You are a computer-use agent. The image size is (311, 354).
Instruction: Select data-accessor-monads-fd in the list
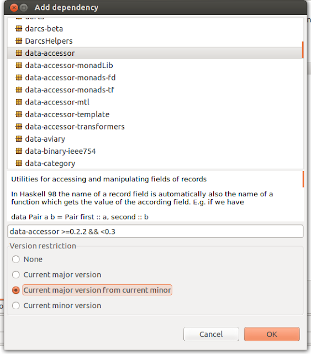(155, 77)
